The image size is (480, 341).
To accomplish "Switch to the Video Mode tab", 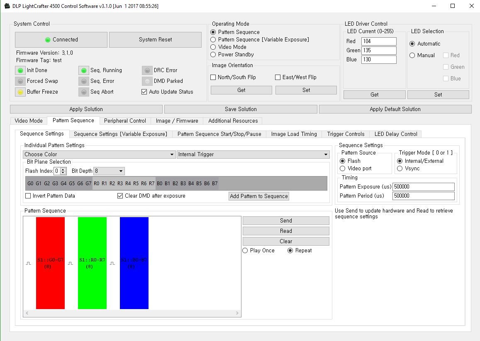I will click(29, 121).
